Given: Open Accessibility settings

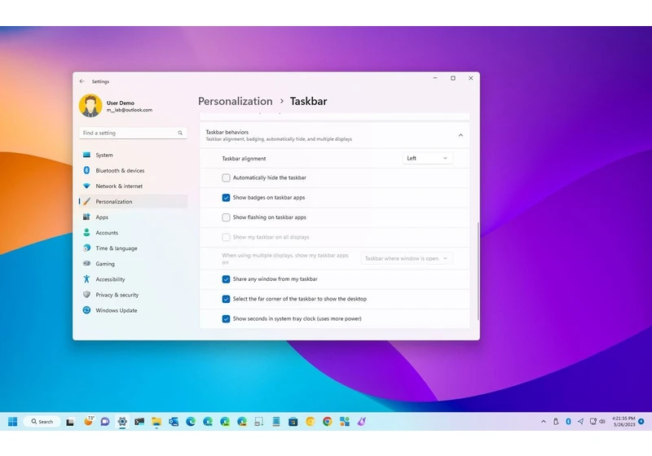Looking at the screenshot, I should pos(133,279).
